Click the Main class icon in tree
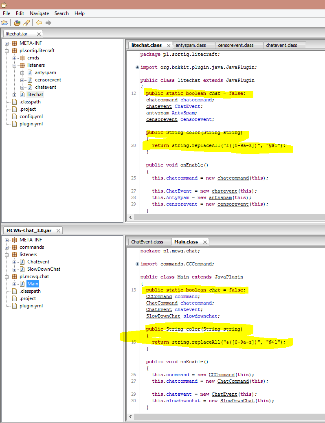Screen dimensions: 325x423 (x=22, y=284)
